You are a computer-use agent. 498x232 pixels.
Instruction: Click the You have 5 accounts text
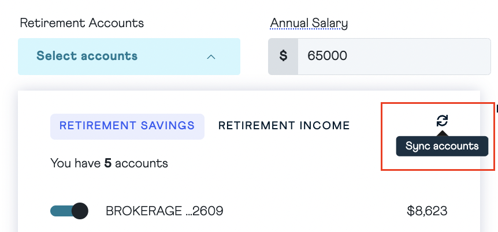[x=109, y=163]
